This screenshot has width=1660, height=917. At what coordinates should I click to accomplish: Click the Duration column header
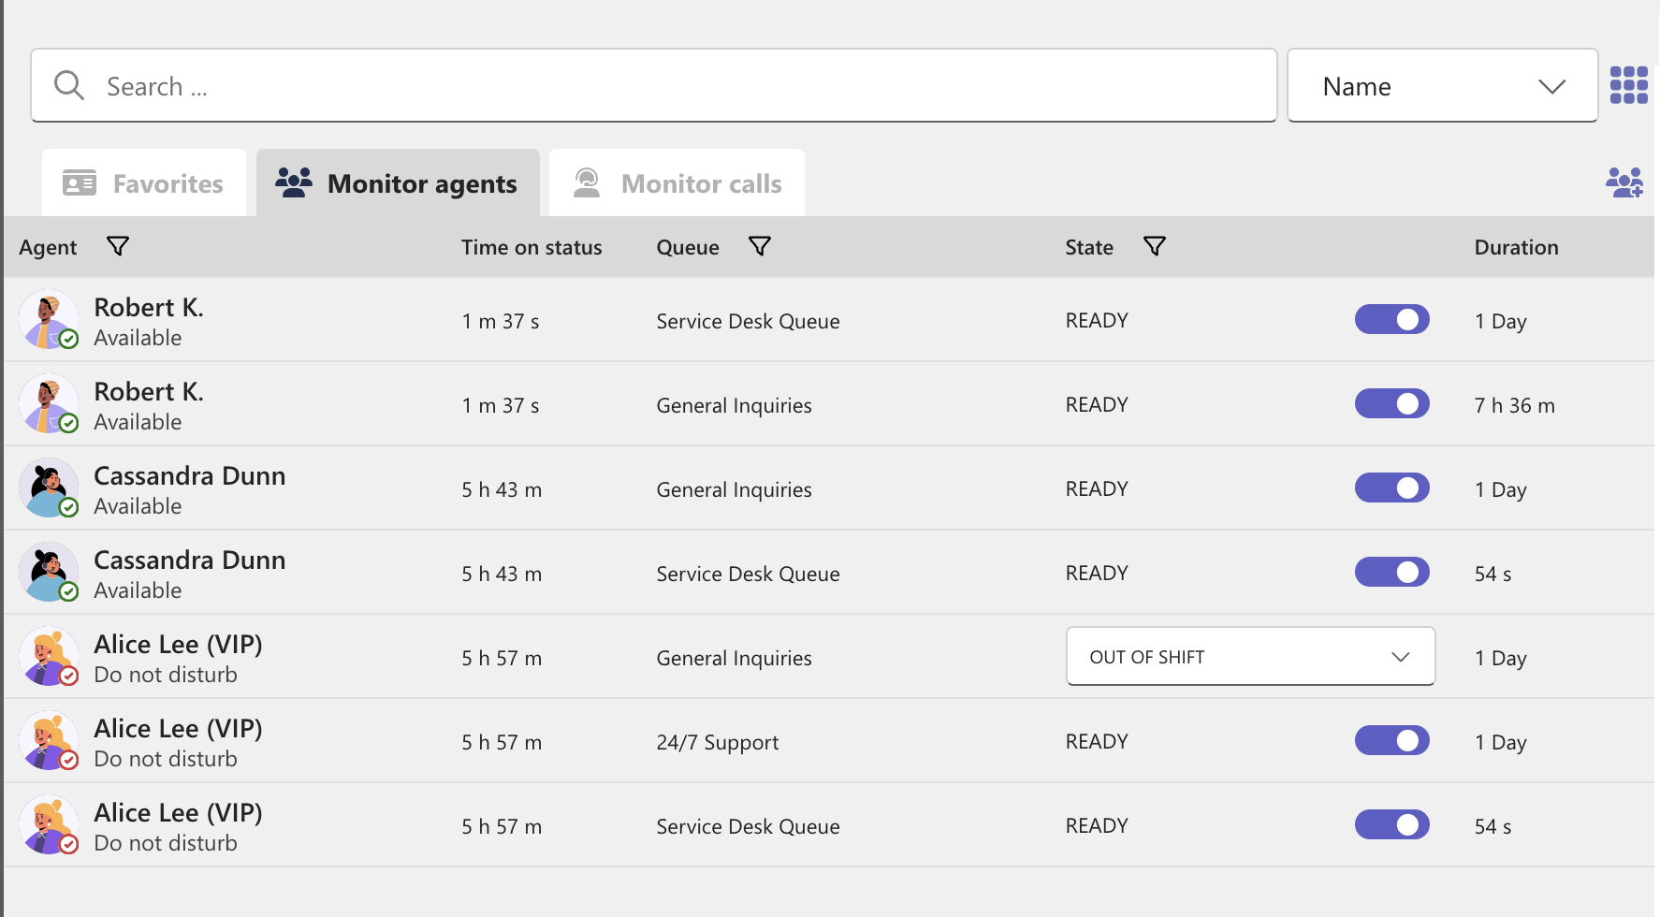(x=1516, y=247)
